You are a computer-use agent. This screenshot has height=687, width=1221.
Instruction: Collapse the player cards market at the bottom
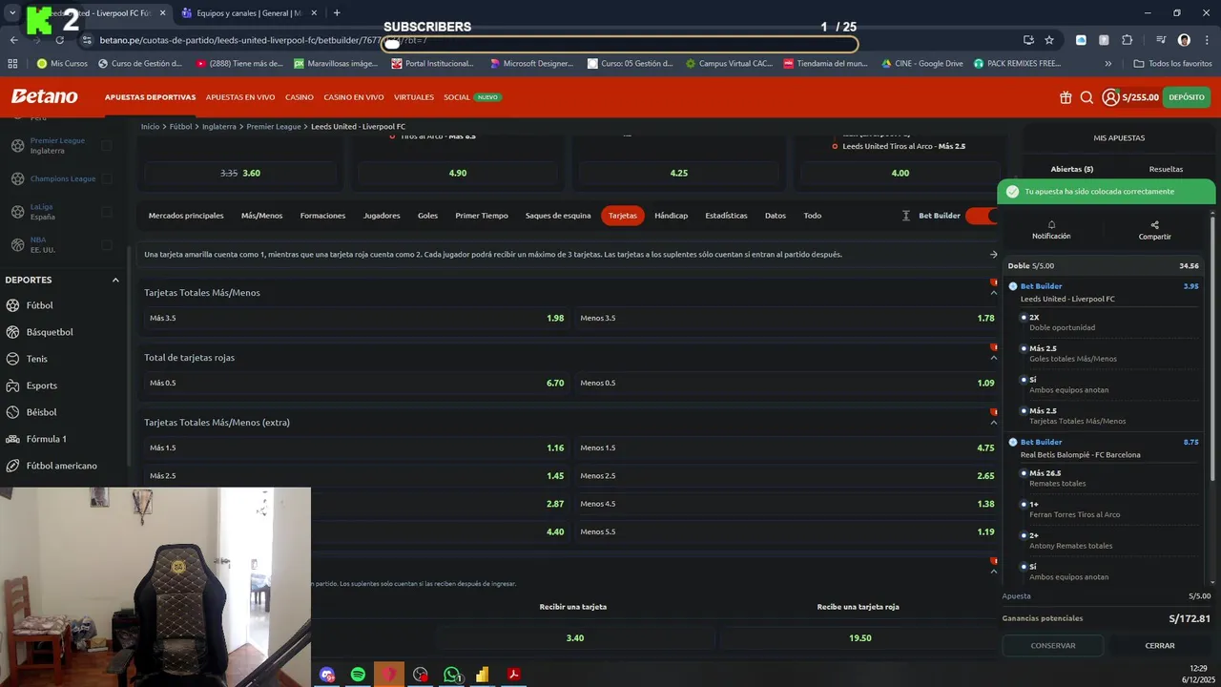(993, 572)
